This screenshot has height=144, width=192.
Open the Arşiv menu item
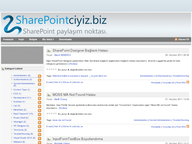coord(21,39)
